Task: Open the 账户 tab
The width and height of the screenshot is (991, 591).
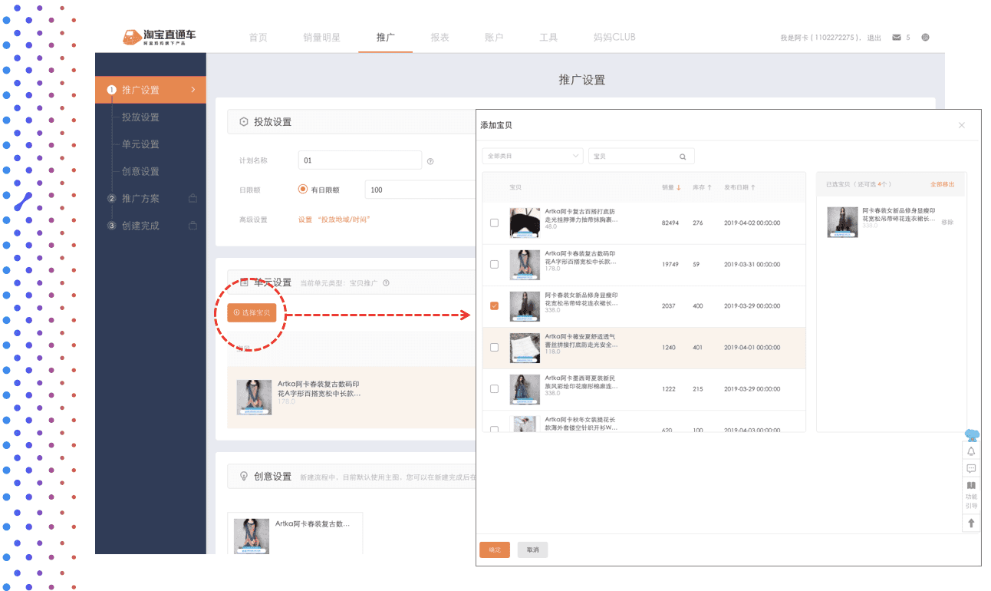Action: (x=494, y=37)
